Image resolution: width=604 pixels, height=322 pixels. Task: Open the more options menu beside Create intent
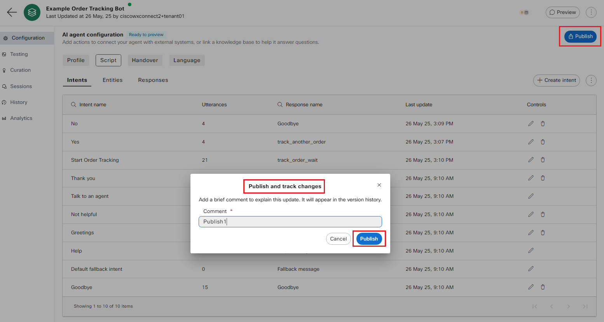tap(591, 80)
